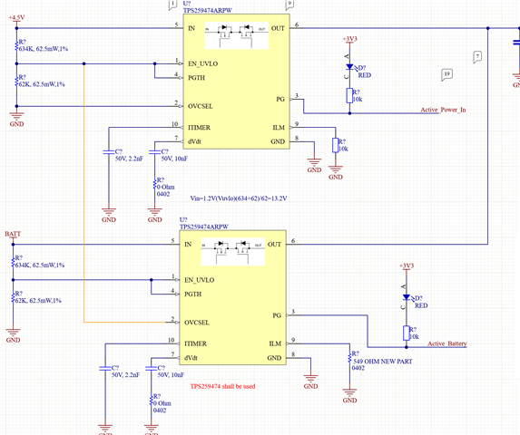Select the Active_Power_In net label

(443, 110)
